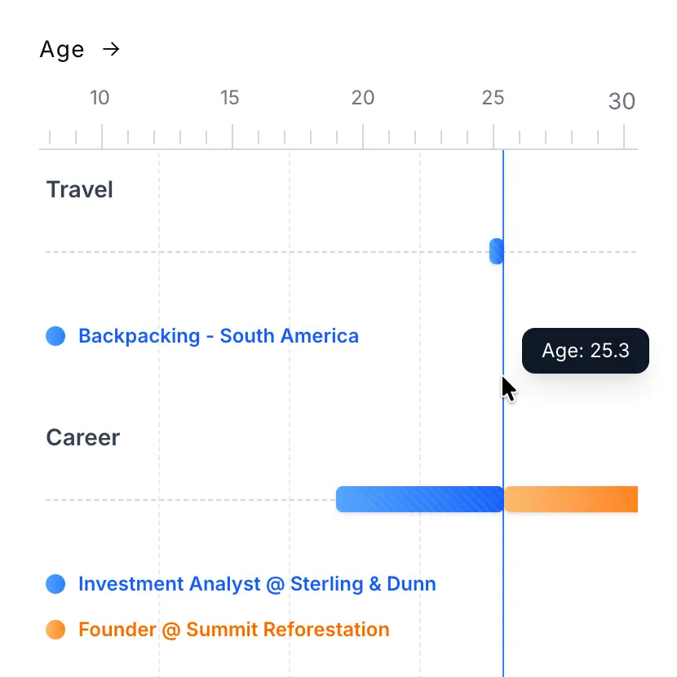The width and height of the screenshot is (677, 677).
Task: Click the Age: 25.3 tooltip
Action: click(586, 351)
